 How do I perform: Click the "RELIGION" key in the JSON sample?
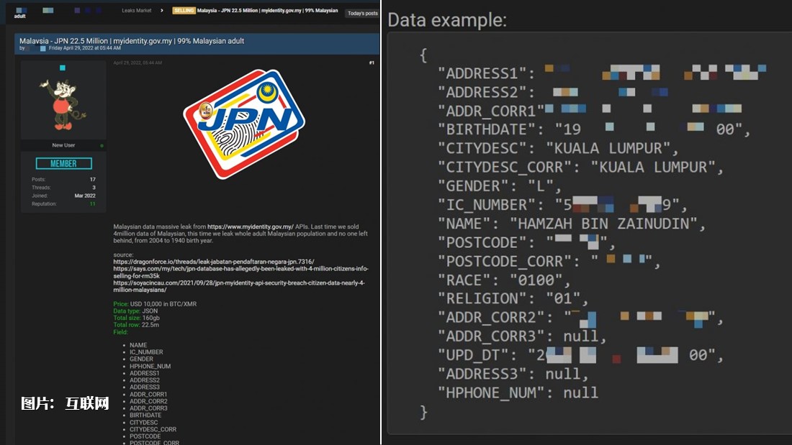482,298
